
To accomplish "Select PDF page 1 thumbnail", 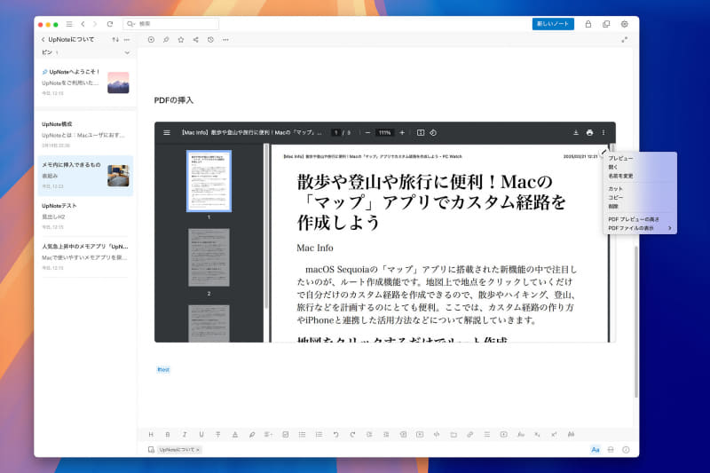I will click(209, 181).
